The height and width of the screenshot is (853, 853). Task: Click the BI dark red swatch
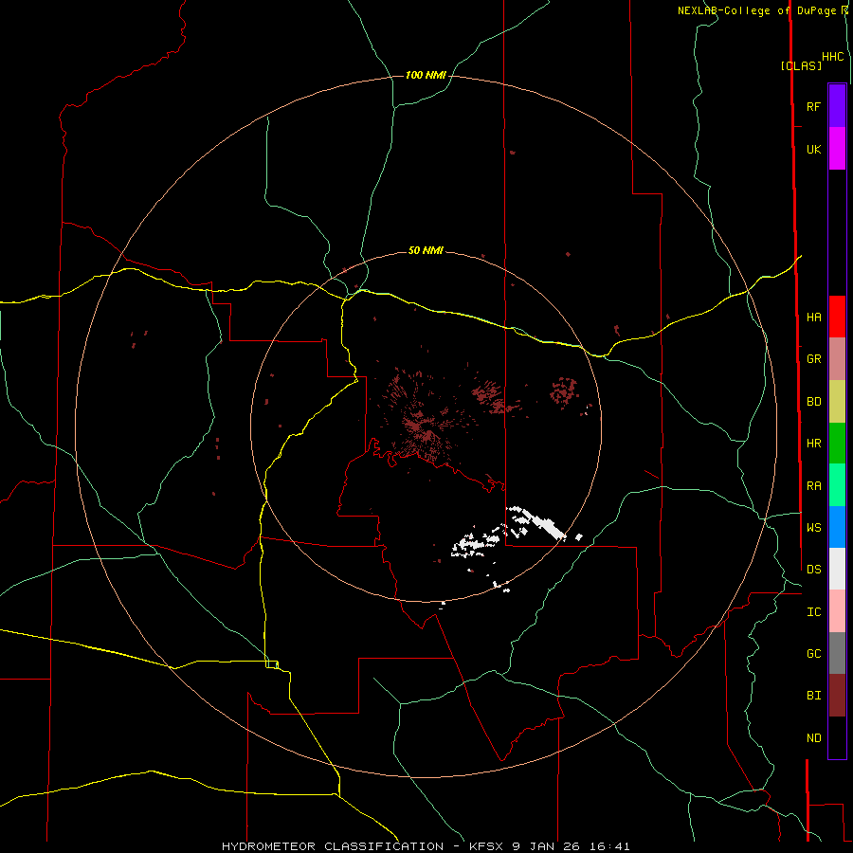click(837, 696)
